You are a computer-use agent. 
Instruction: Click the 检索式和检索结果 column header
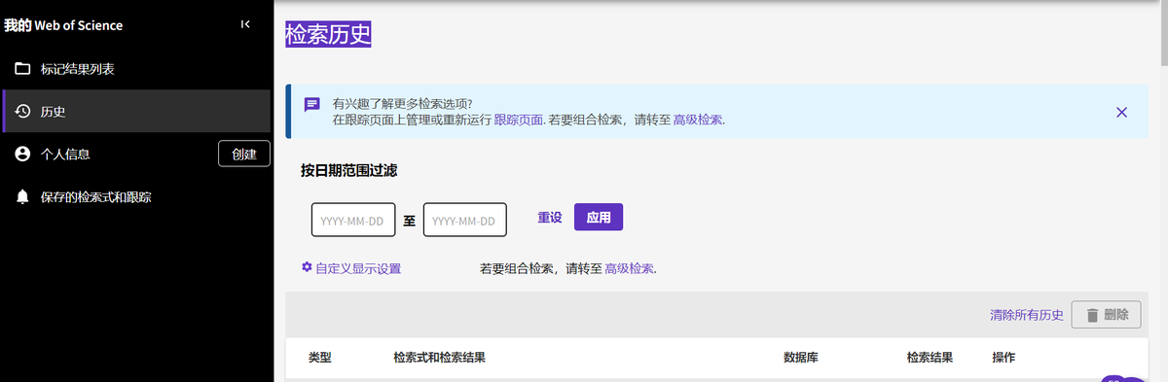439,358
